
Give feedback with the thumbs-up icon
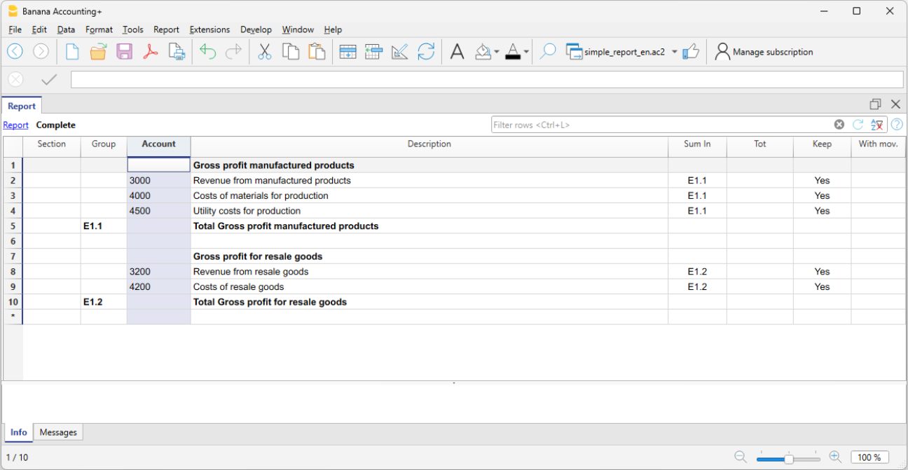692,51
